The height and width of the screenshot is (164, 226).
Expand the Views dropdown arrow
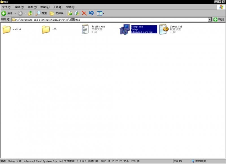click(103, 13)
